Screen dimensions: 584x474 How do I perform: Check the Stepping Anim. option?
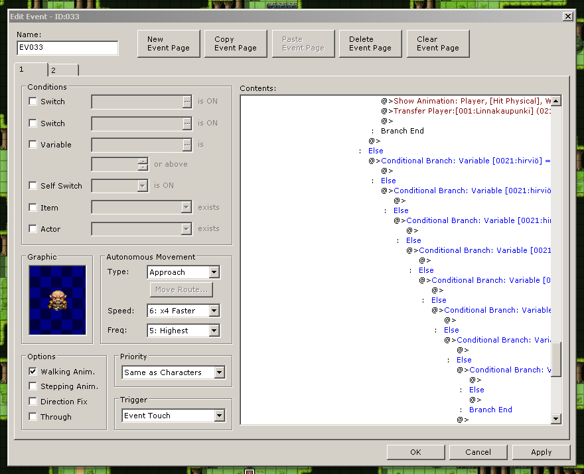(33, 386)
